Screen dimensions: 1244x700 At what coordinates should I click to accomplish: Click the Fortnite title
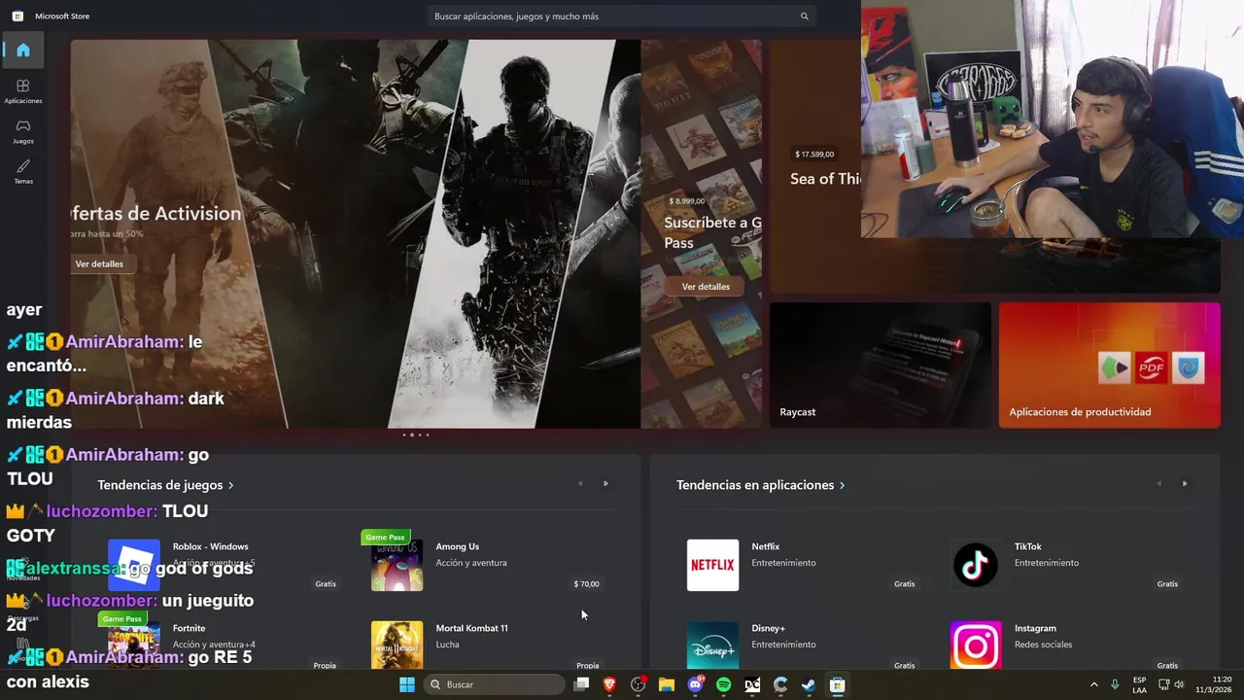click(190, 628)
